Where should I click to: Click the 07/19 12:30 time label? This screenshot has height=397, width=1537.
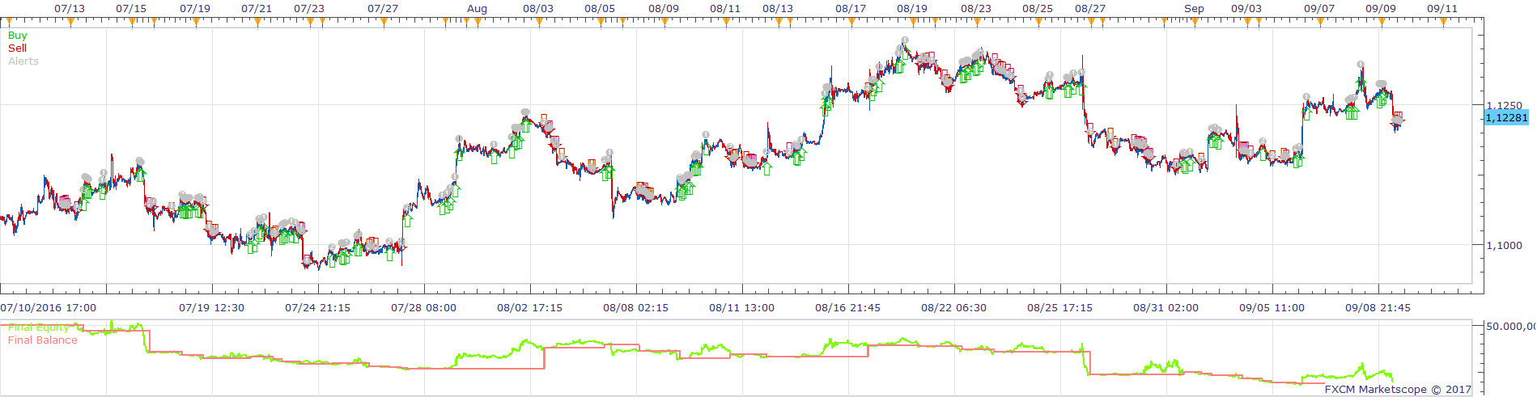pyautogui.click(x=212, y=308)
